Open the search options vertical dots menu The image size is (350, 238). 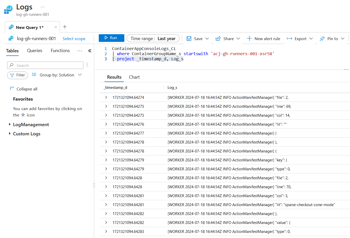tap(87, 65)
